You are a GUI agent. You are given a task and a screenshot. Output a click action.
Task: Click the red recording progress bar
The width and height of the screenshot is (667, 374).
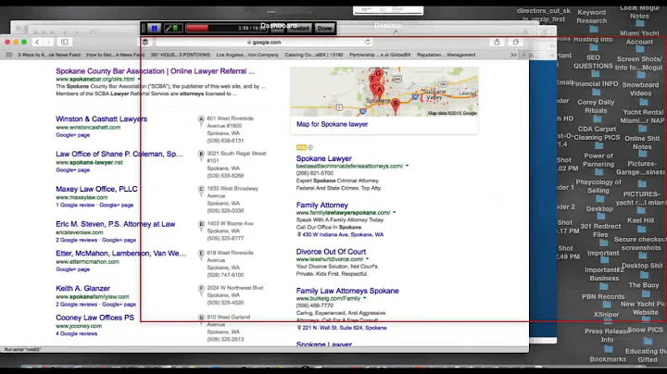(197, 29)
